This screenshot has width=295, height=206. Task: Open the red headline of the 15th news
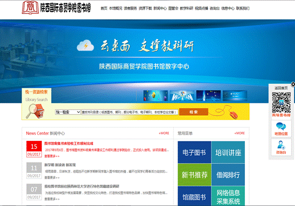tap(69, 144)
